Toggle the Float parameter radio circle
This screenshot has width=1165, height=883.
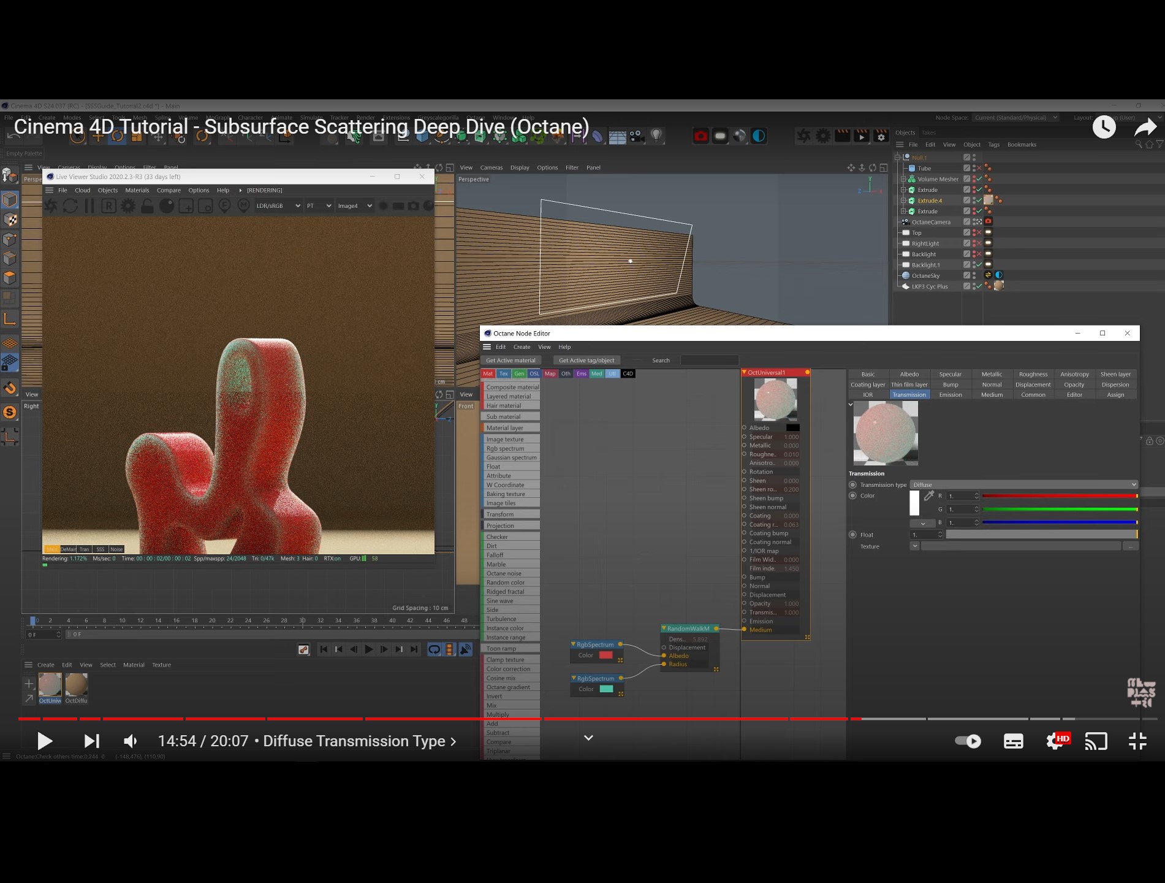(x=852, y=535)
